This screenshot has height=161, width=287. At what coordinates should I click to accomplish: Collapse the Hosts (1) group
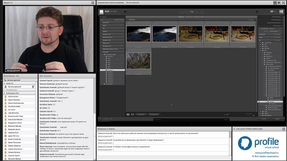[4, 84]
